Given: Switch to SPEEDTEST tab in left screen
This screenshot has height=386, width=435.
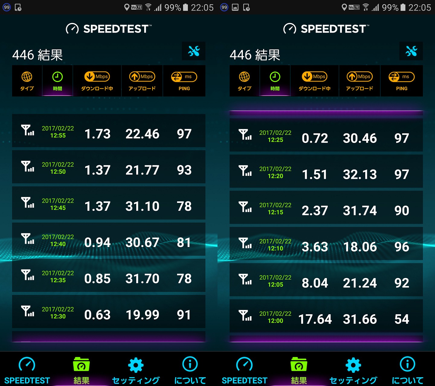Looking at the screenshot, I should pyautogui.click(x=27, y=371).
